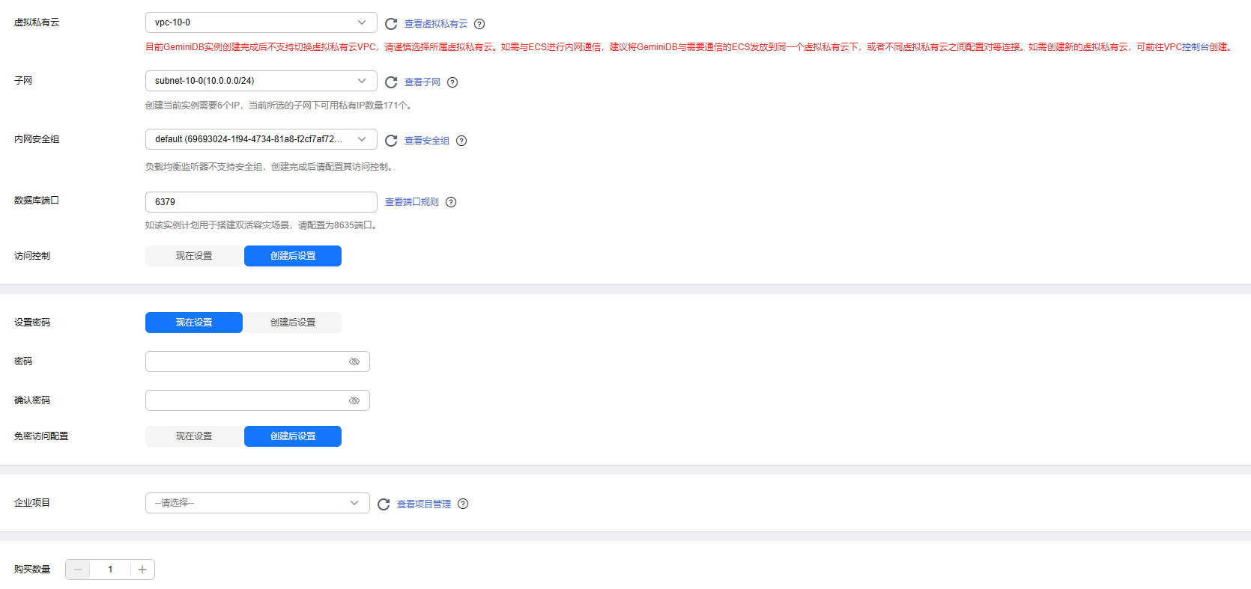This screenshot has height=589, width=1251.
Task: Open the 查看虚拟私有云 link
Action: tap(436, 24)
